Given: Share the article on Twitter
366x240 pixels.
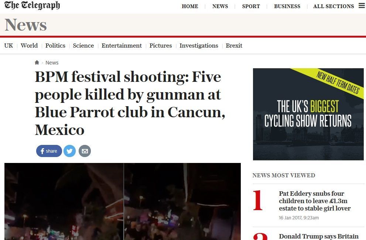Looking at the screenshot, I should [70, 151].
